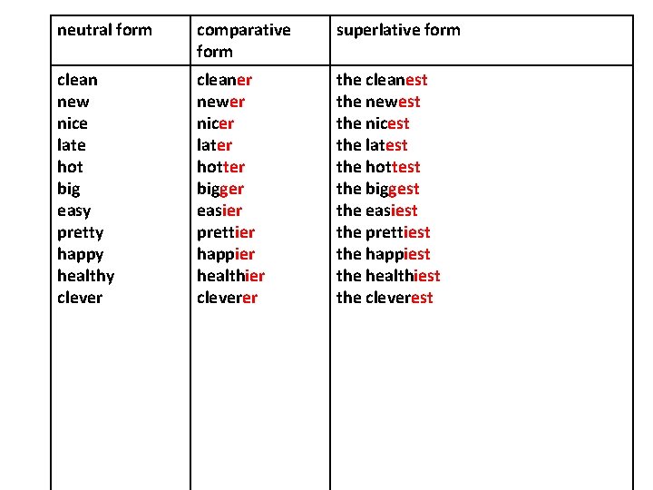Click the word "healthy" in neutral column
The height and width of the screenshot is (490, 653).
point(85,276)
